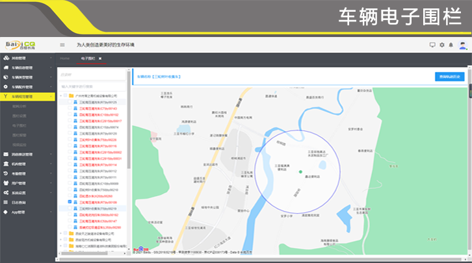Collapse the first company tree node arrow

pyautogui.click(x=61, y=95)
